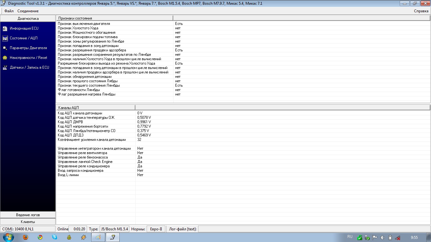
Task: Click the value 32 for Коэффициент усиления
Action: point(139,140)
